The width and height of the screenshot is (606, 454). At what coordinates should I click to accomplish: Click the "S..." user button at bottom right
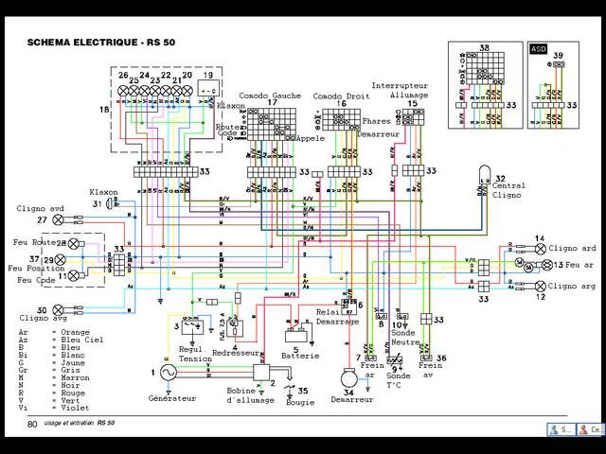tap(561, 429)
